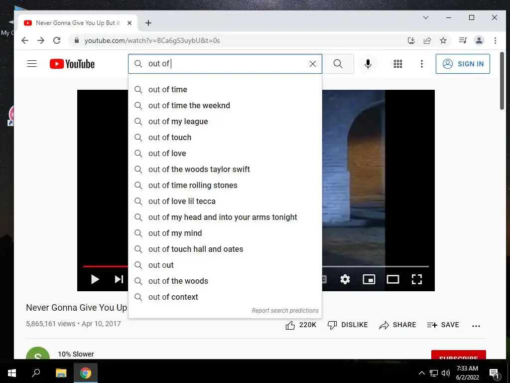Select suggestion "out of time rolling stones"
The height and width of the screenshot is (383, 510).
click(225, 186)
